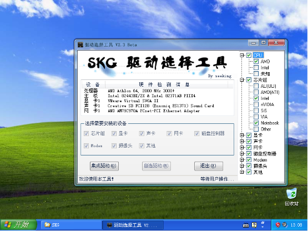Toggle the 摄像头 device checkbox in group box
Viewport: 308px width, 231px height.
click(114, 145)
